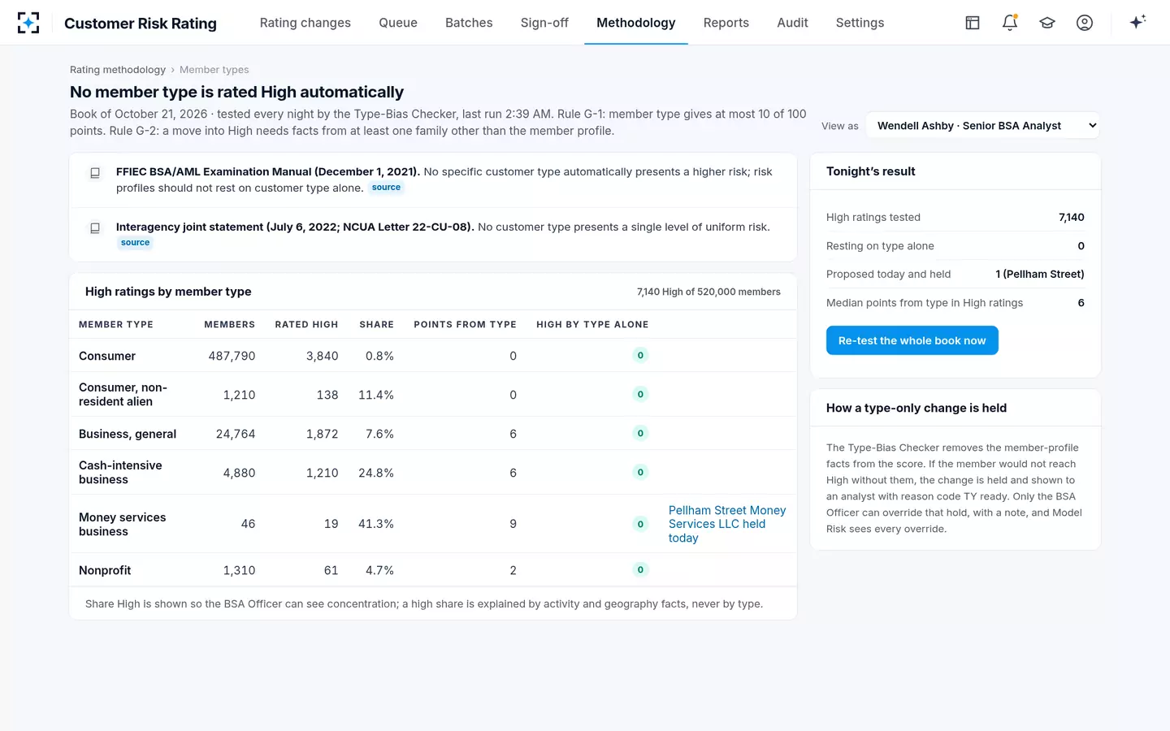Click the zero badge in the Nonprofit row
The height and width of the screenshot is (731, 1170).
click(x=640, y=569)
